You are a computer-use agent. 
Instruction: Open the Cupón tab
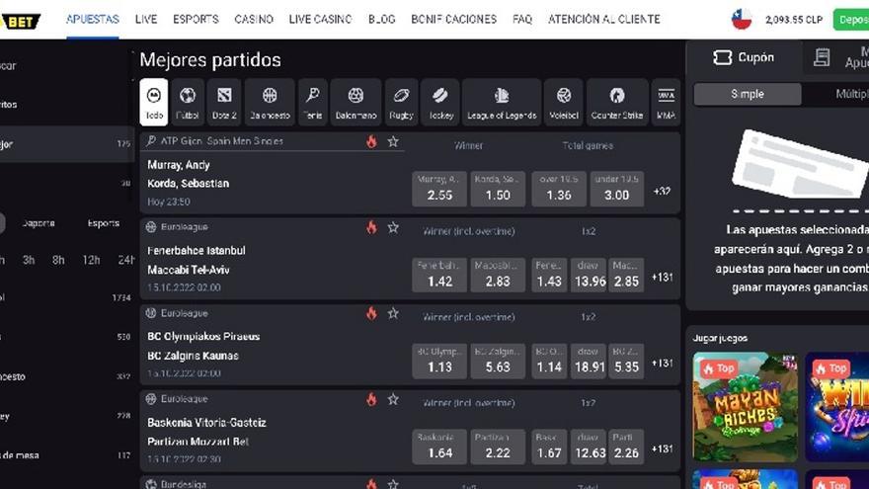click(x=744, y=57)
